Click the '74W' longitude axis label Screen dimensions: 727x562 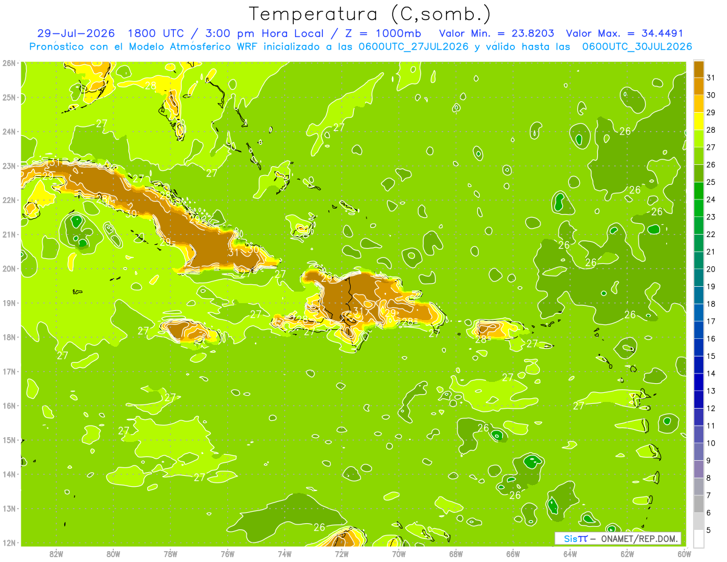pyautogui.click(x=284, y=554)
